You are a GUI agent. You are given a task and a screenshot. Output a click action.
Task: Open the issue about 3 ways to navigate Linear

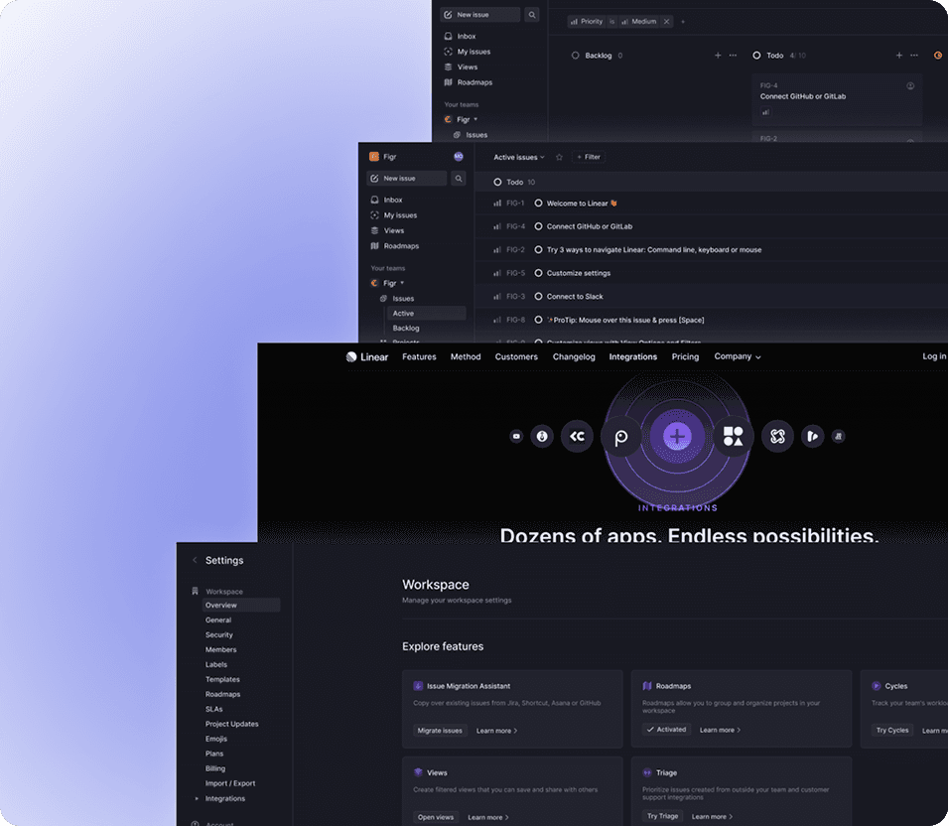pos(653,250)
